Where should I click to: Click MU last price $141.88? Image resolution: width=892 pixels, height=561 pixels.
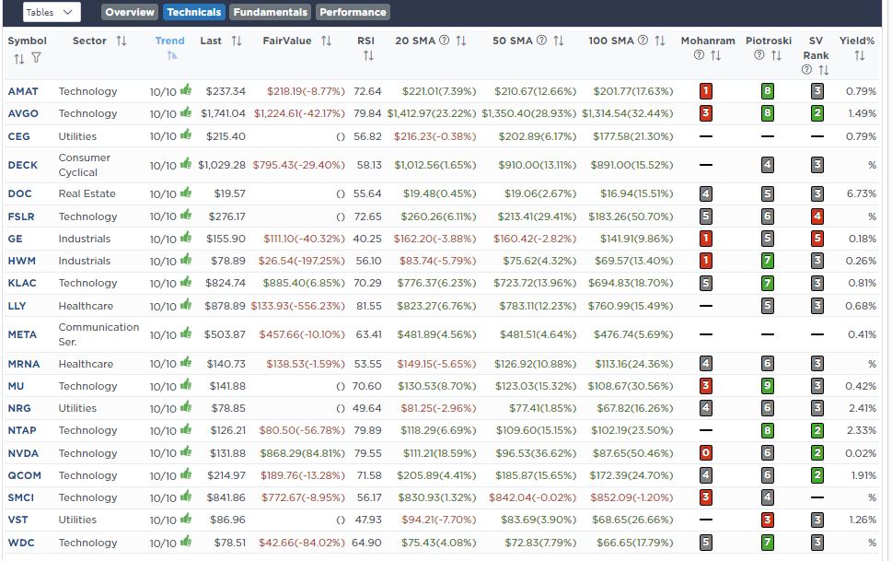pos(227,387)
